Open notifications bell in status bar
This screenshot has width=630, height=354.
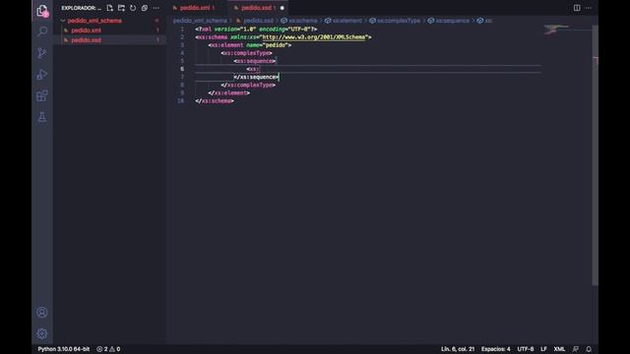pos(589,349)
